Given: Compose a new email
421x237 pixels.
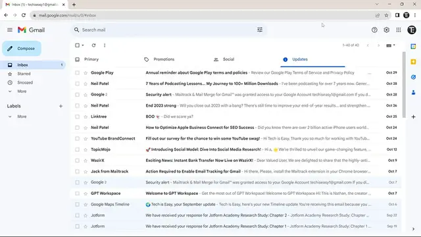Looking at the screenshot, I should point(22,49).
